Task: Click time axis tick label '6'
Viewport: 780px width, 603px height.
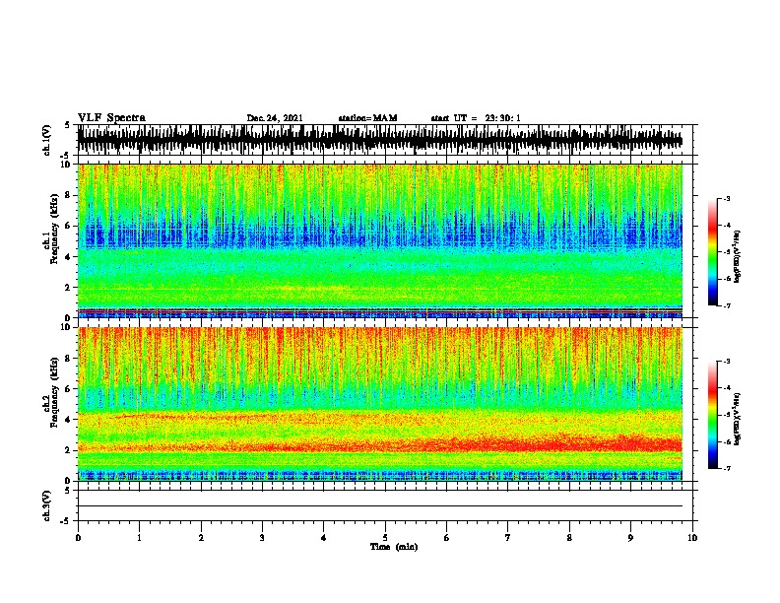Action: pyautogui.click(x=447, y=538)
